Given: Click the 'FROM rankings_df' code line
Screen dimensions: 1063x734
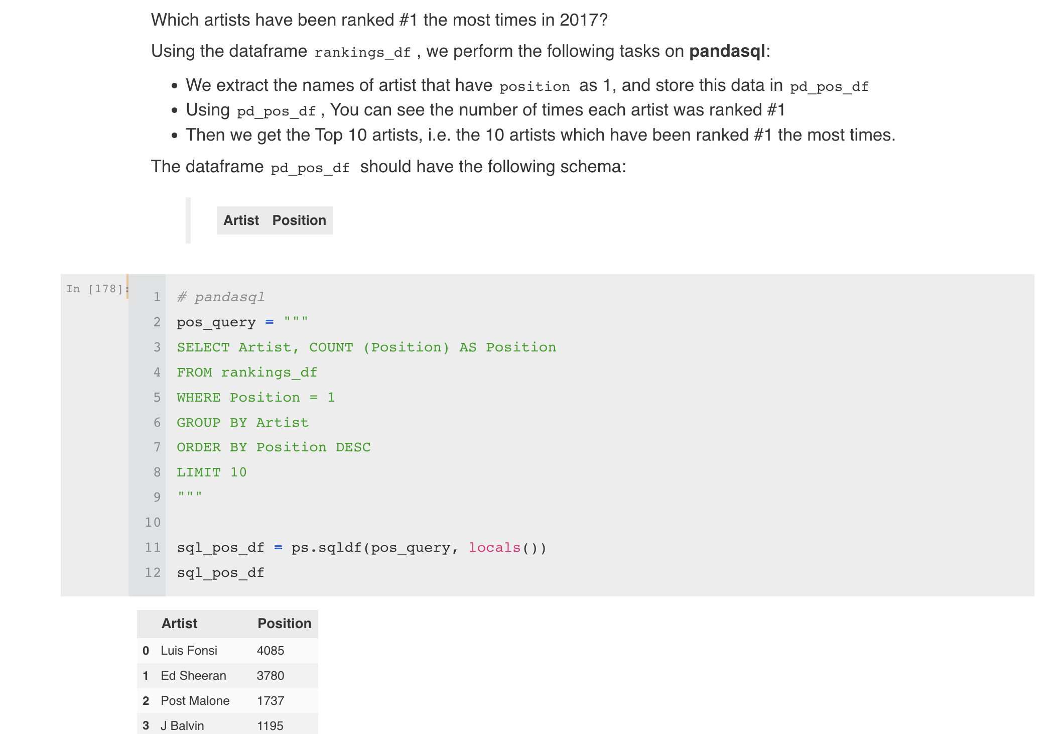Looking at the screenshot, I should 247,373.
